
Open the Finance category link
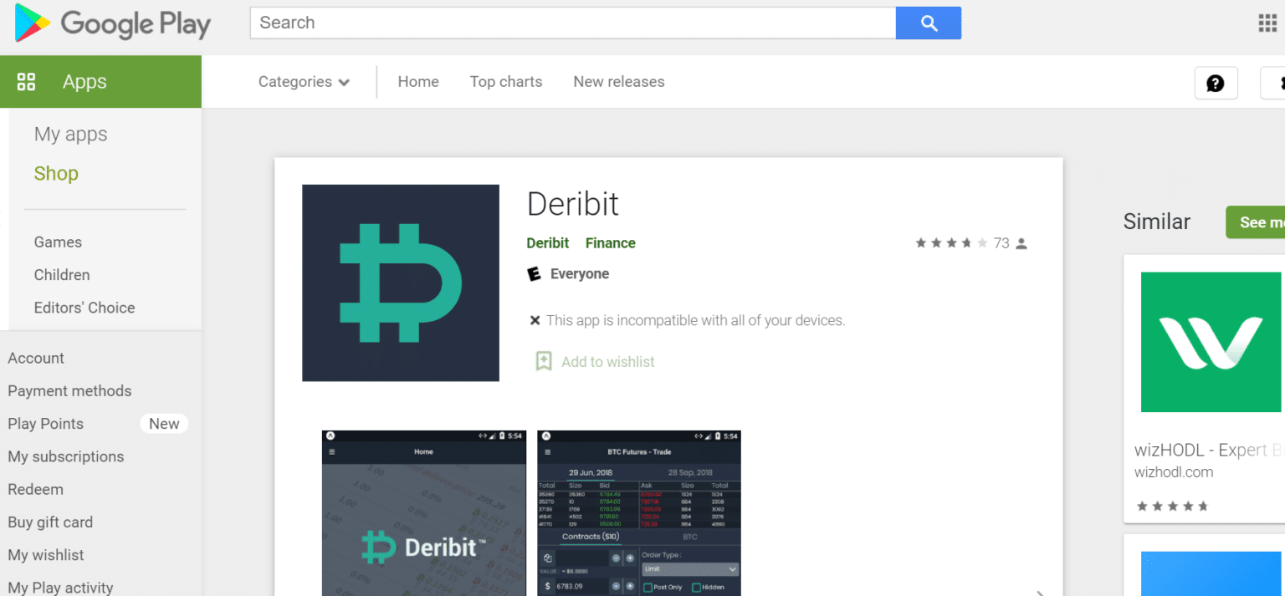coord(610,242)
